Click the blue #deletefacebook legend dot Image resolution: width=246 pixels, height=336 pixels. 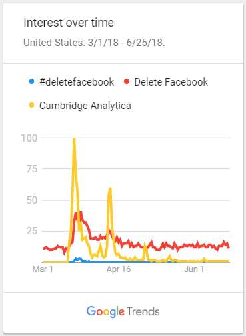pyautogui.click(x=31, y=81)
